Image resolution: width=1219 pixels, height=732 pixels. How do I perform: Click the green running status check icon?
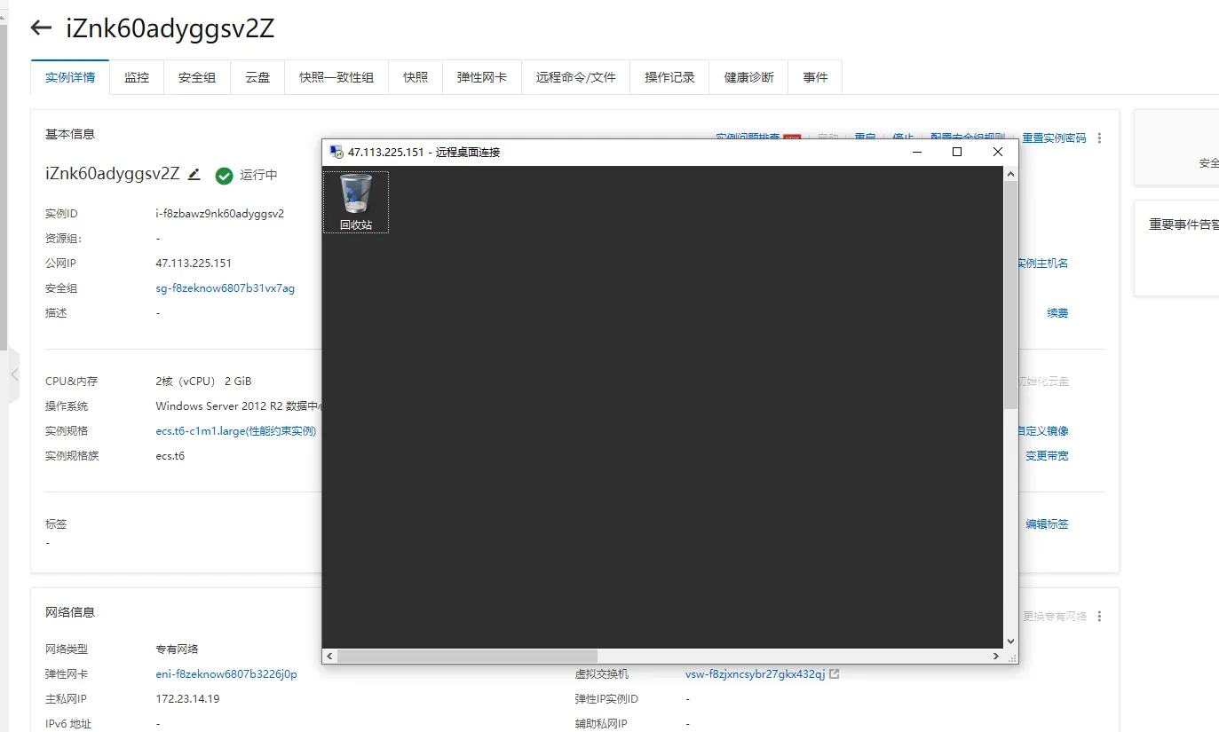coord(224,175)
